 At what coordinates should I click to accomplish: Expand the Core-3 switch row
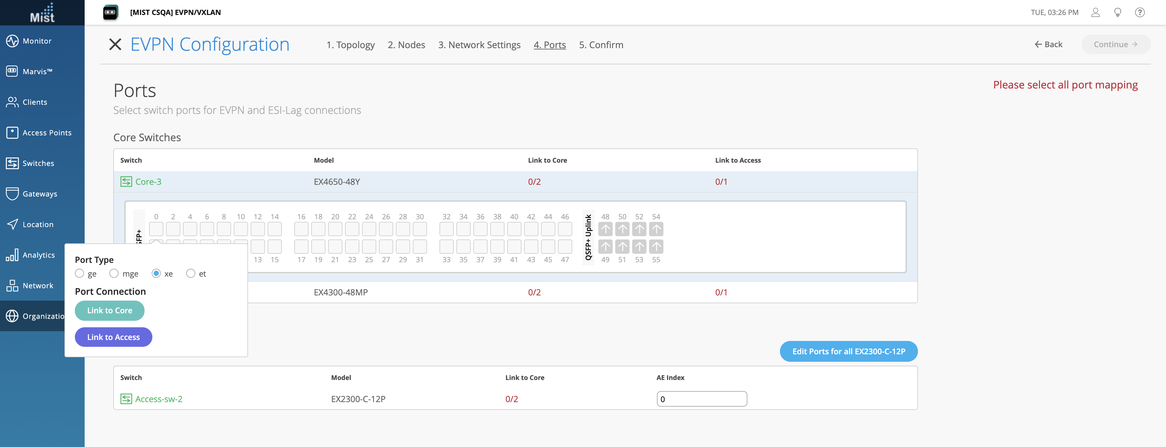[148, 182]
